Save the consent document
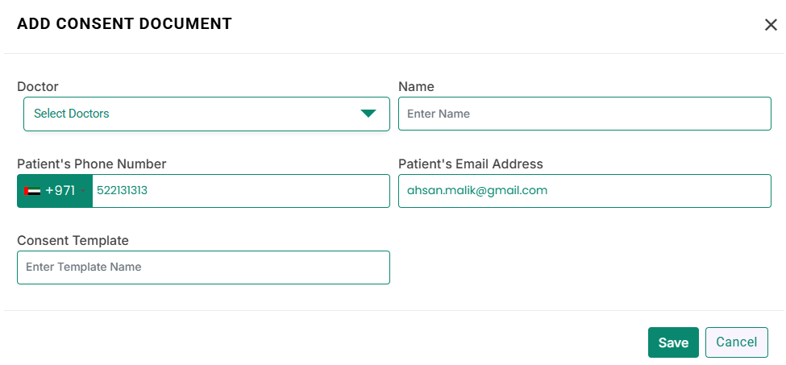Viewport: 786px width, 365px height. point(673,342)
